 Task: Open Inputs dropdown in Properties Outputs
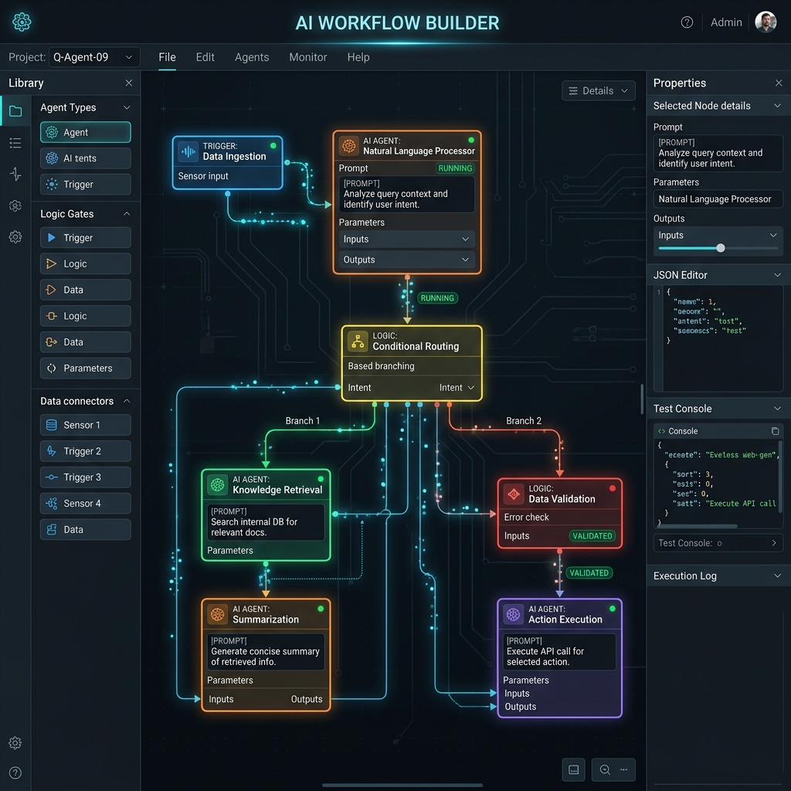[x=718, y=235]
